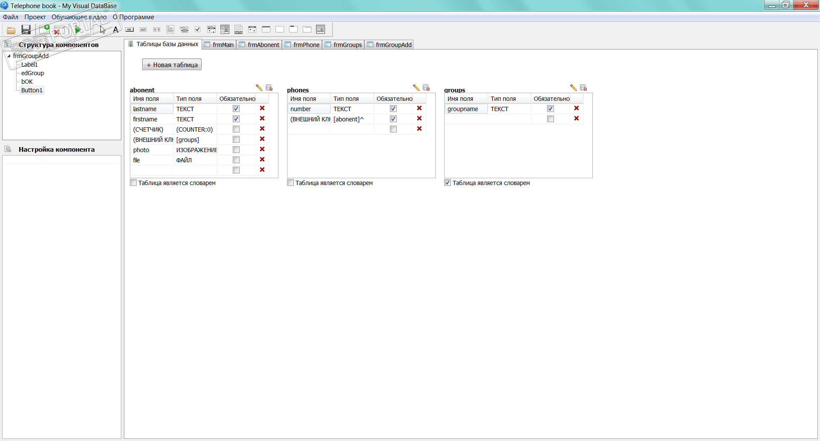820x441 pixels.
Task: Click the delete table icon for phones
Action: click(x=426, y=88)
